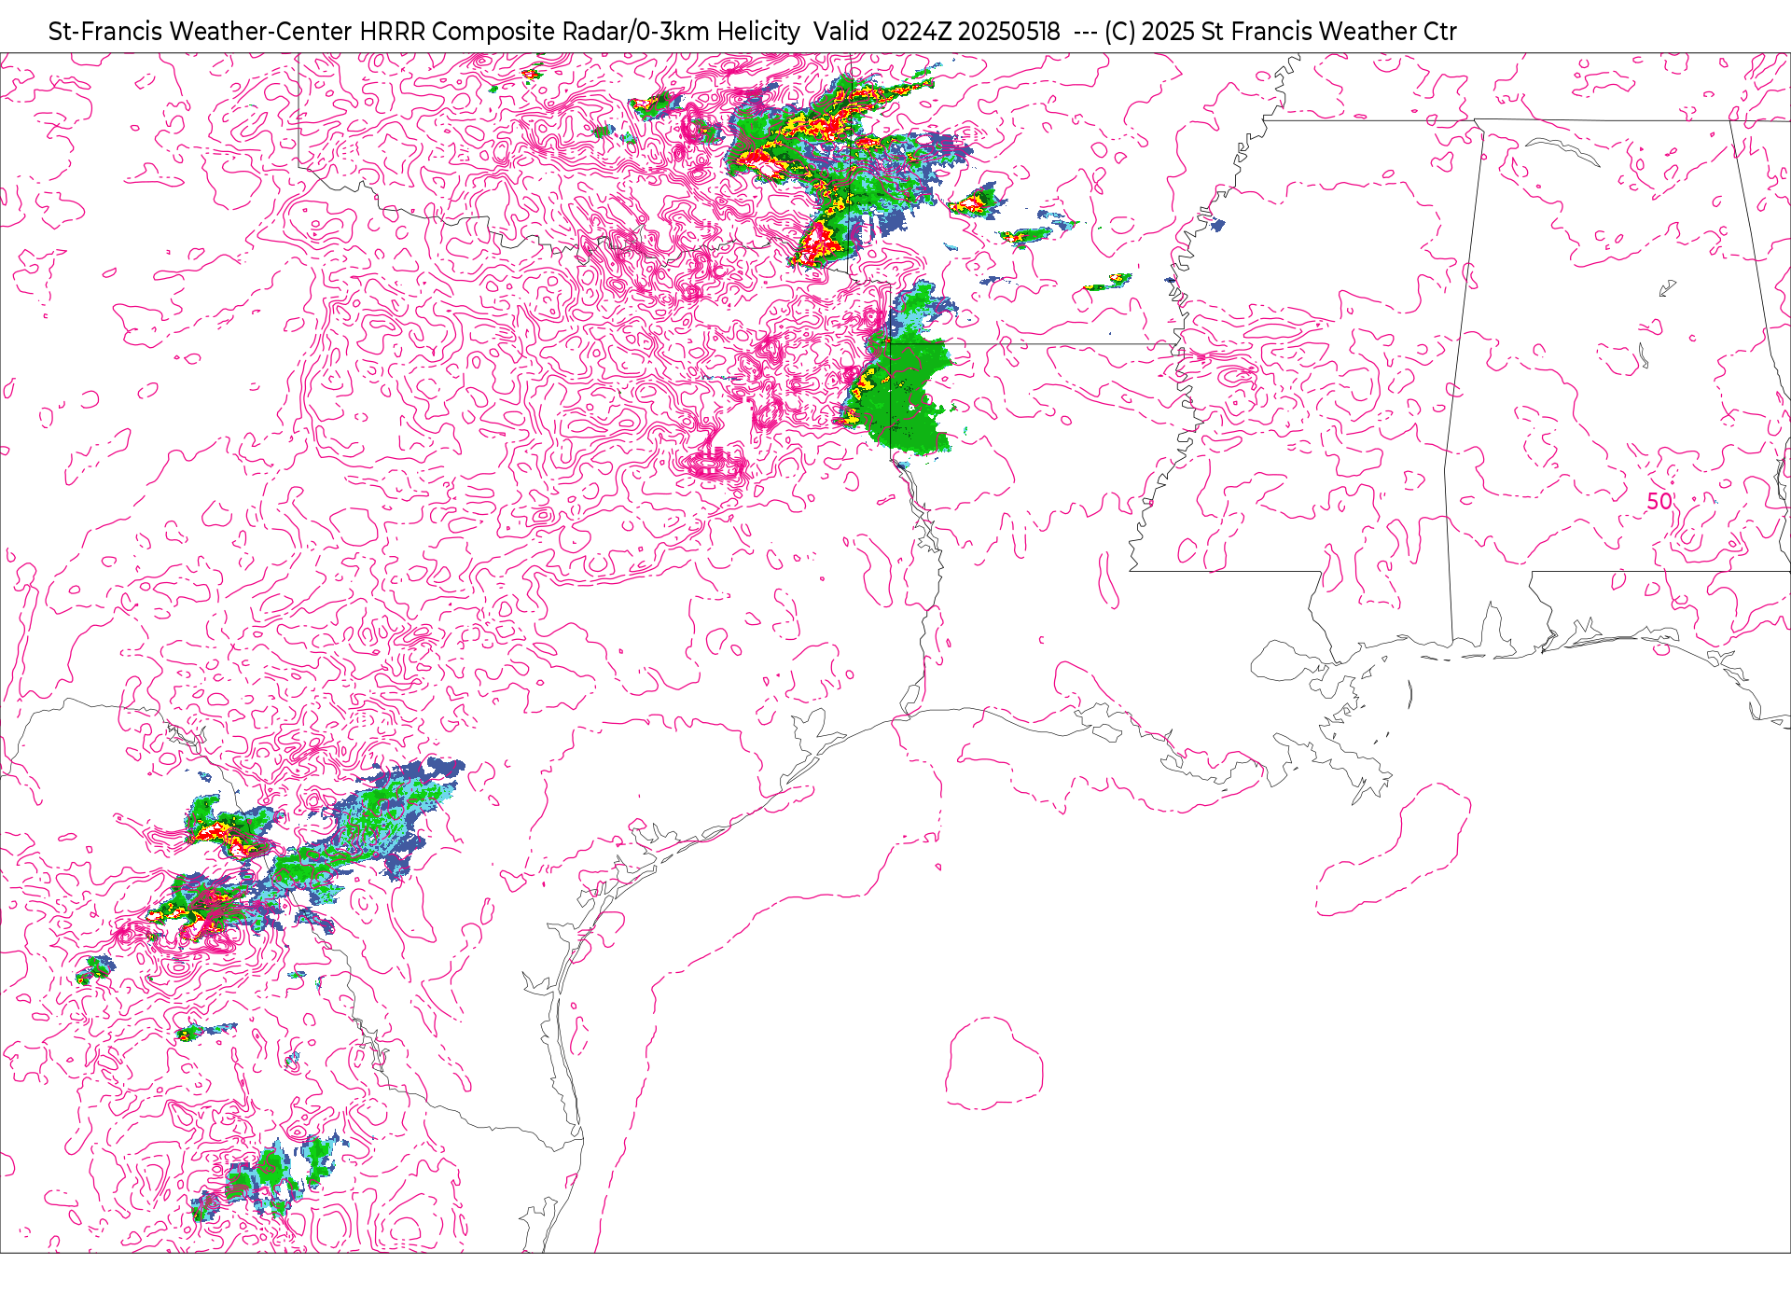This screenshot has height=1306, width=1791.
Task: Click the map title 'HRRR Composite Radar/0-3km Helicity'
Action: tap(579, 32)
